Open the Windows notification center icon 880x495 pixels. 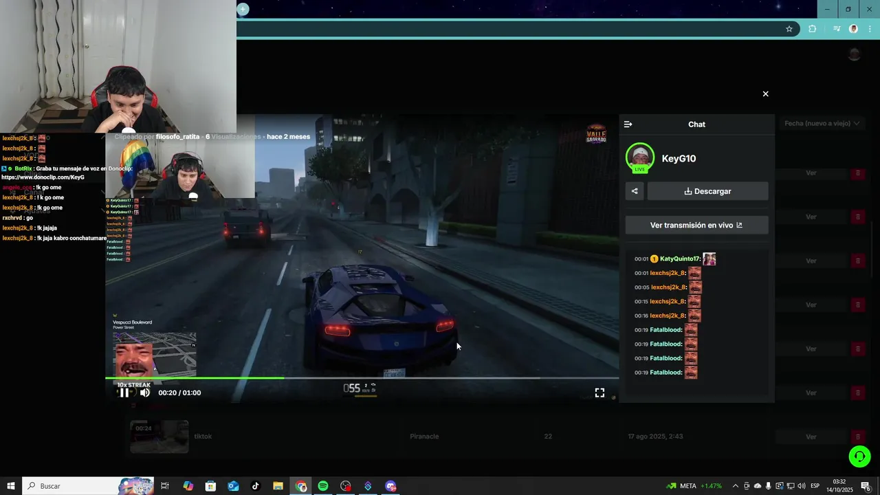pos(866,486)
